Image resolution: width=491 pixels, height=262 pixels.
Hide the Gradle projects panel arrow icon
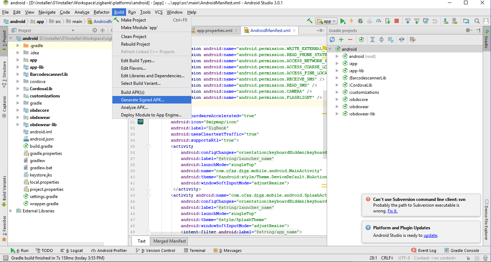point(478,30)
